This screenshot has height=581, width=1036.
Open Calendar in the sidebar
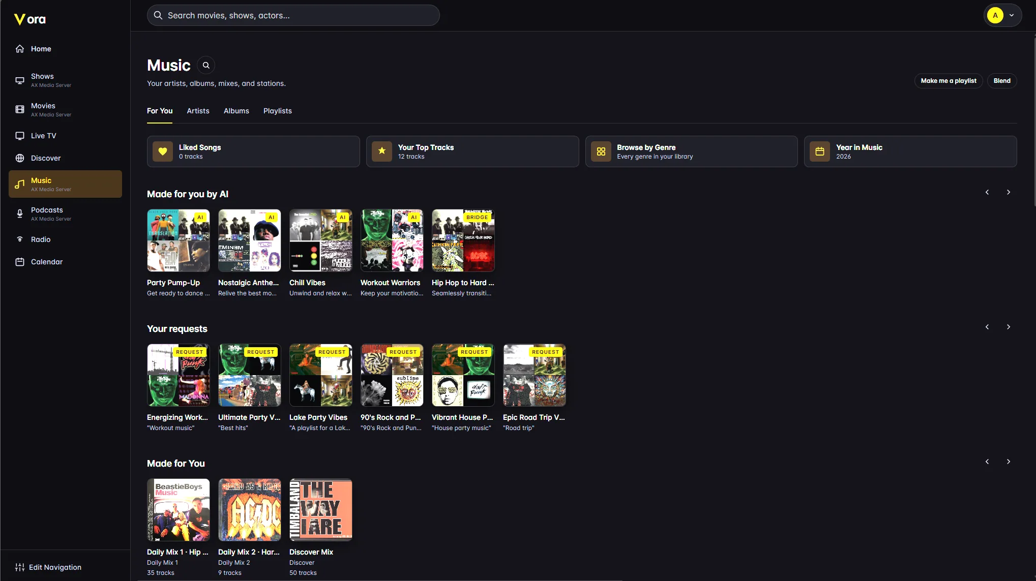pos(65,262)
